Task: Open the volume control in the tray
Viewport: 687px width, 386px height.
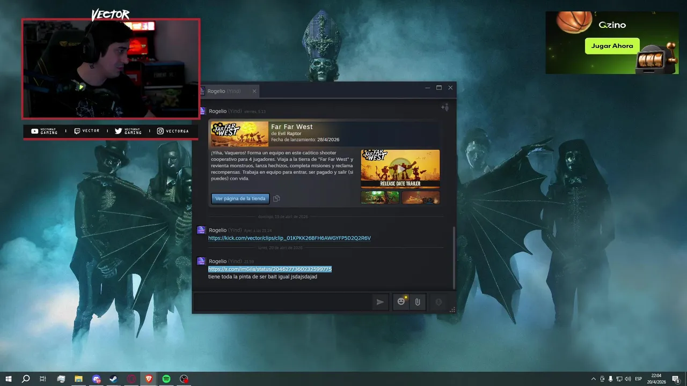Action: click(628, 379)
